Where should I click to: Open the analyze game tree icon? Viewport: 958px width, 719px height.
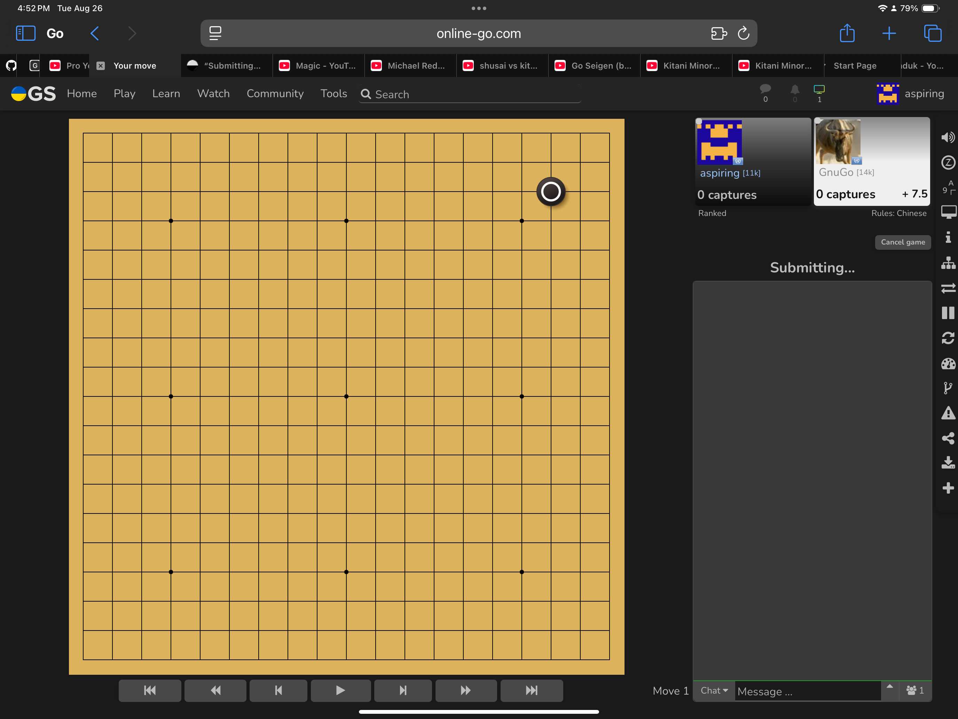coord(948,263)
